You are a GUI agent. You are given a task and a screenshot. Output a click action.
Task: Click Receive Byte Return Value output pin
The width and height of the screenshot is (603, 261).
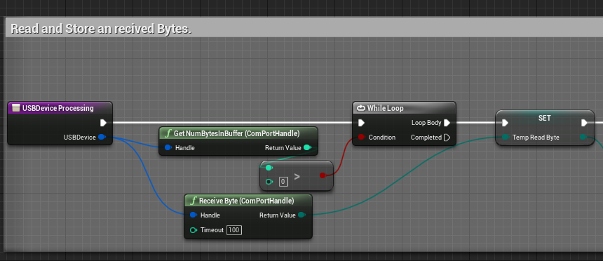point(302,215)
